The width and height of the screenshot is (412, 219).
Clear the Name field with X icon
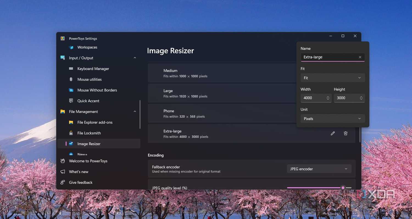click(360, 57)
